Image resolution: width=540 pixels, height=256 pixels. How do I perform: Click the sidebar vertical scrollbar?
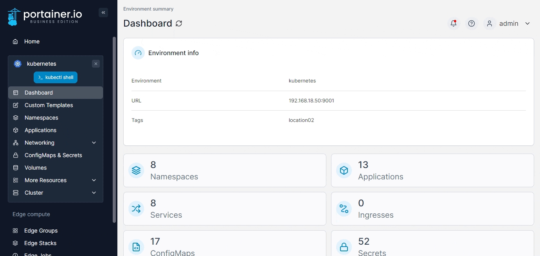114,129
